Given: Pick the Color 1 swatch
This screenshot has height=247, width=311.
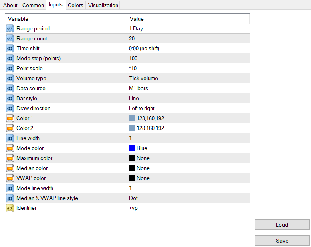Looking at the screenshot, I should click(132, 119).
